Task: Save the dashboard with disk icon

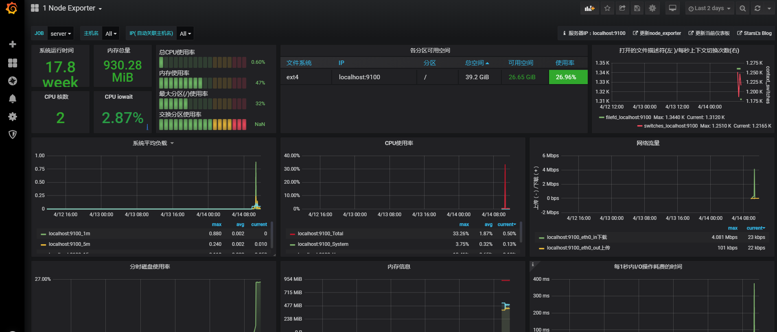Action: 637,8
